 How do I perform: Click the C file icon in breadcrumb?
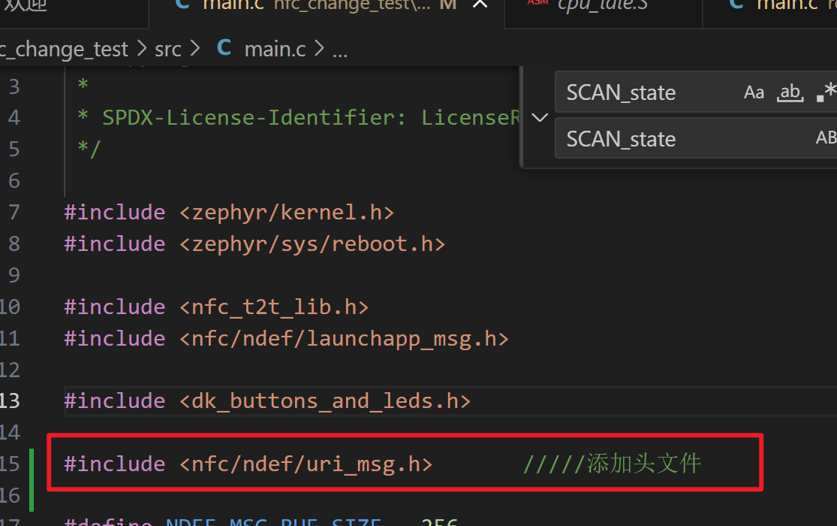224,49
